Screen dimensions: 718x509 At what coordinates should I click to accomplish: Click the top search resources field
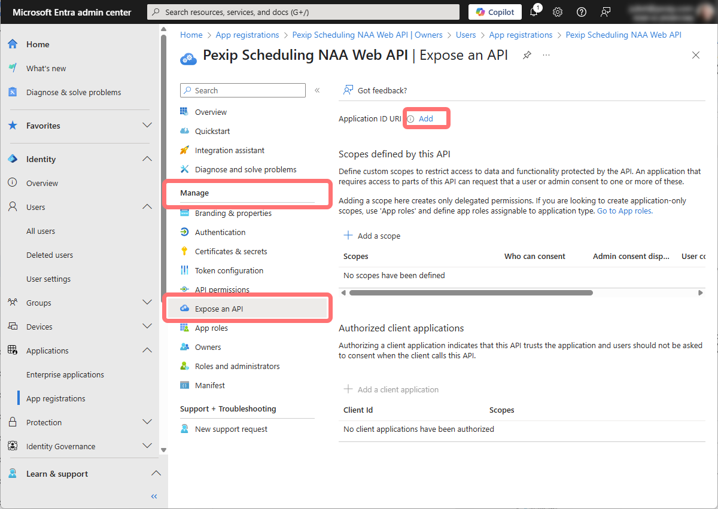[303, 12]
